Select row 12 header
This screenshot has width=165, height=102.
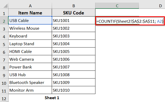pos(4,98)
